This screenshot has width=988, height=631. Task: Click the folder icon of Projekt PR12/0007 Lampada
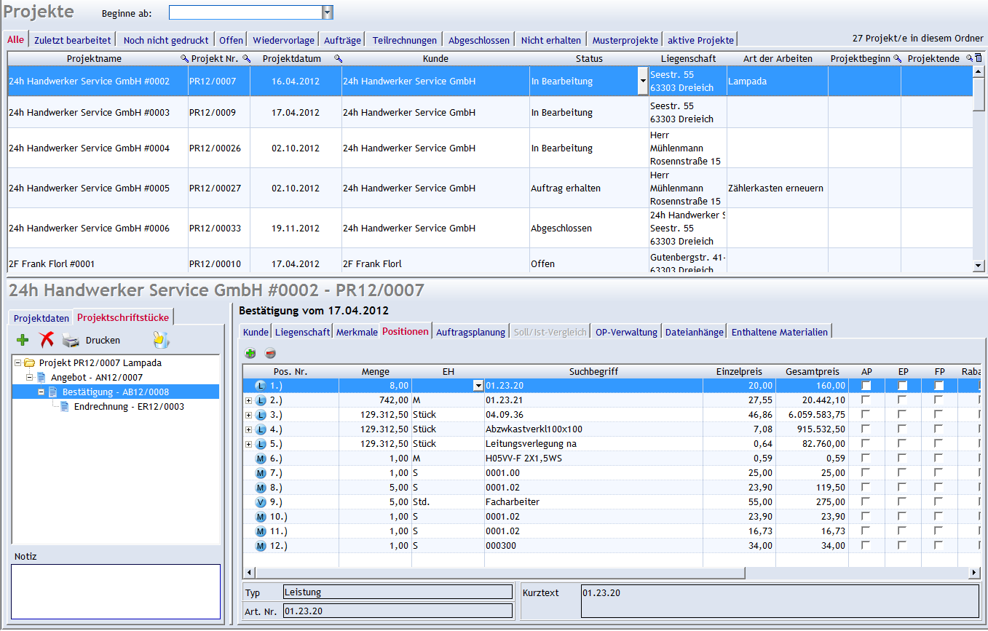[30, 362]
